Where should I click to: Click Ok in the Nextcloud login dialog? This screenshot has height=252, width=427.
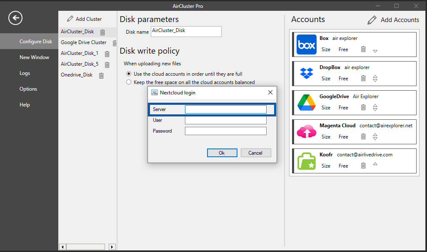pos(222,153)
